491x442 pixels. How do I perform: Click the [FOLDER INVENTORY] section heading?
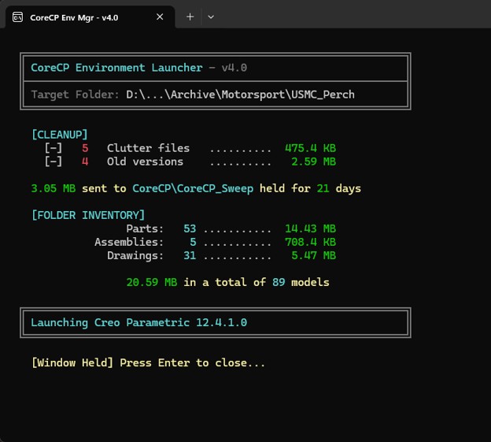88,215
